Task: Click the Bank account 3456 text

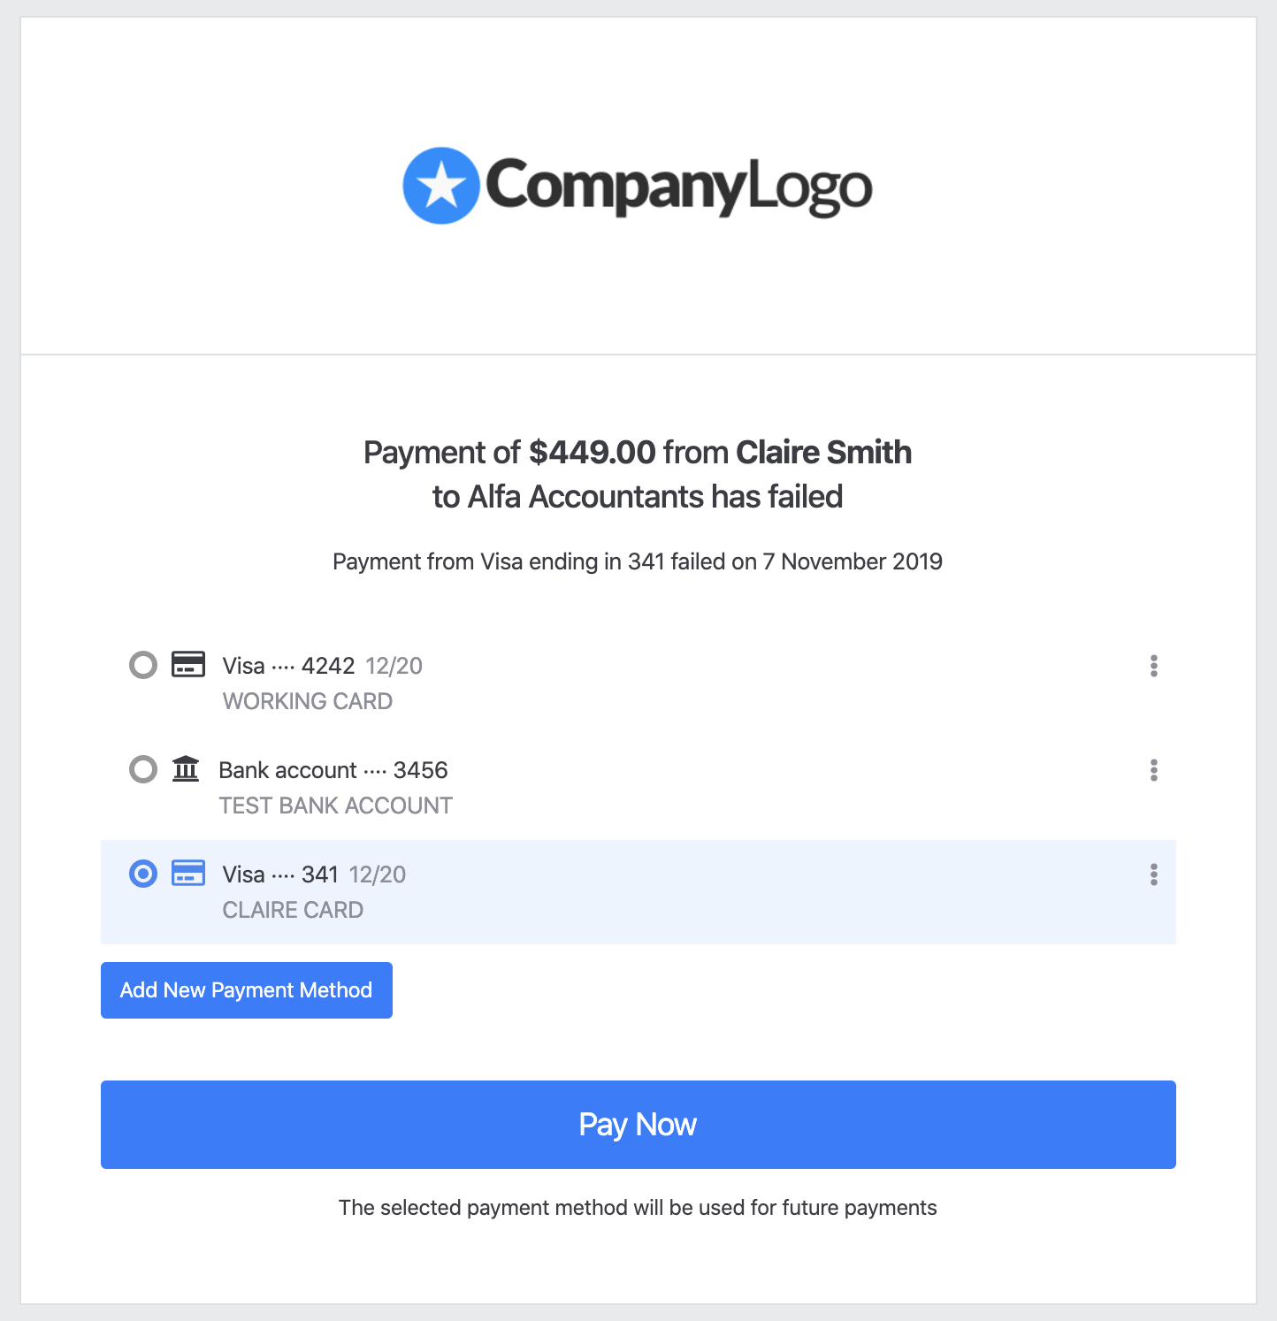Action: (x=333, y=770)
